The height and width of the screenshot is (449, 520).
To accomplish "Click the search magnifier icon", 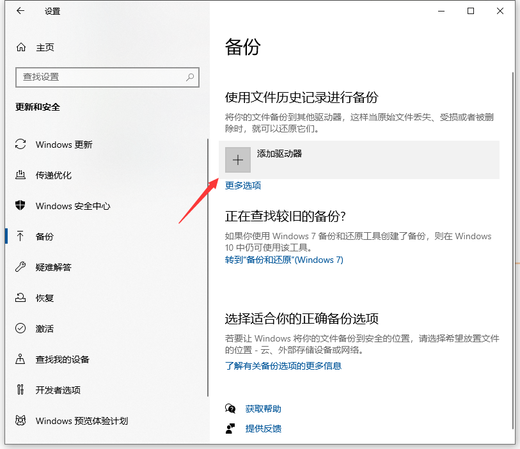I will tap(190, 77).
